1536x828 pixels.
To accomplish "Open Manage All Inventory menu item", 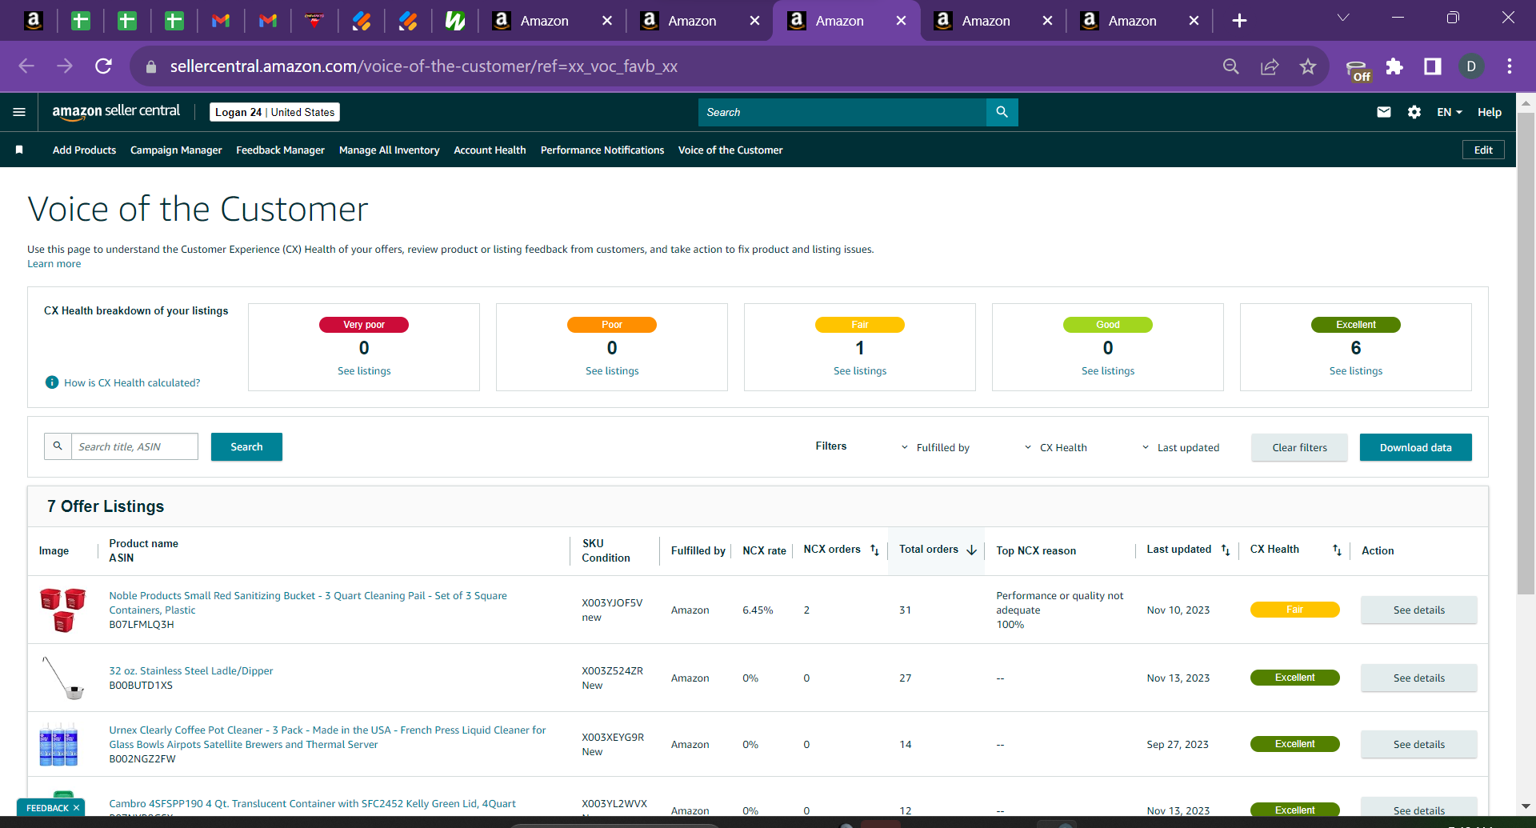I will click(x=389, y=150).
